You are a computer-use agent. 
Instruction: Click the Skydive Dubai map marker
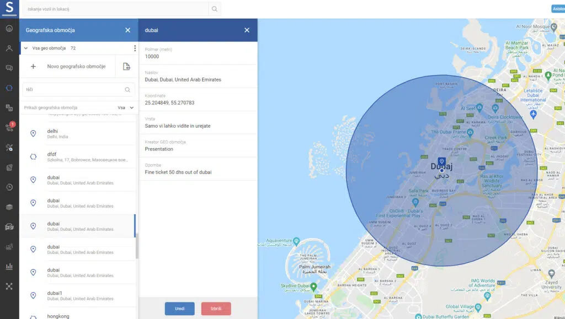click(313, 286)
